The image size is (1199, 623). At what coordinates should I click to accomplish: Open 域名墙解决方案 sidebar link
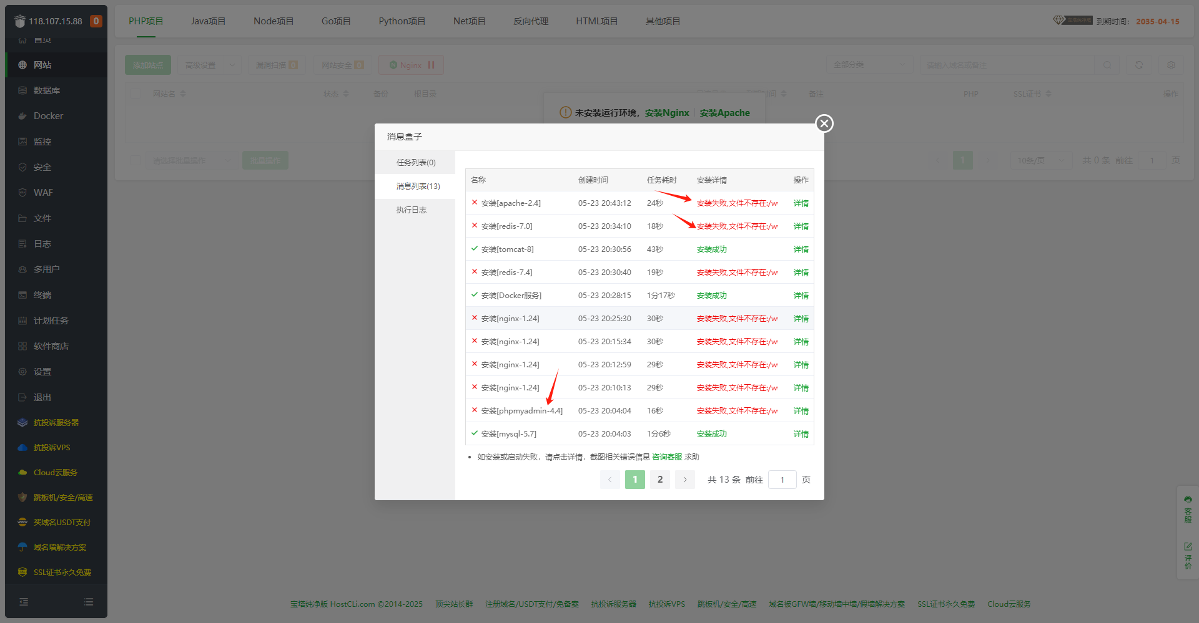[56, 548]
